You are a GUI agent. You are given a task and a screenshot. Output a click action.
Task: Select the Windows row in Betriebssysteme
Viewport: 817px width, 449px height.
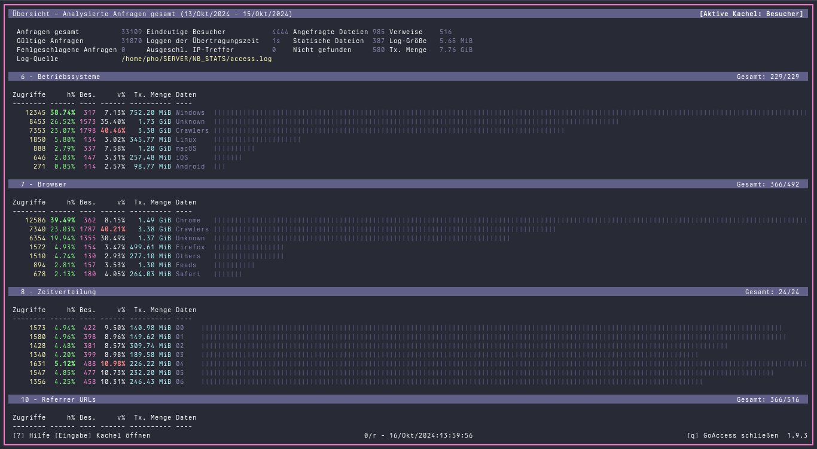tap(191, 112)
